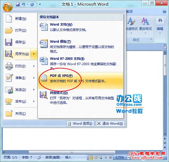This screenshot has width=169, height=162.
Task: Click the Other formats disk icon
Action: (x=43, y=95)
